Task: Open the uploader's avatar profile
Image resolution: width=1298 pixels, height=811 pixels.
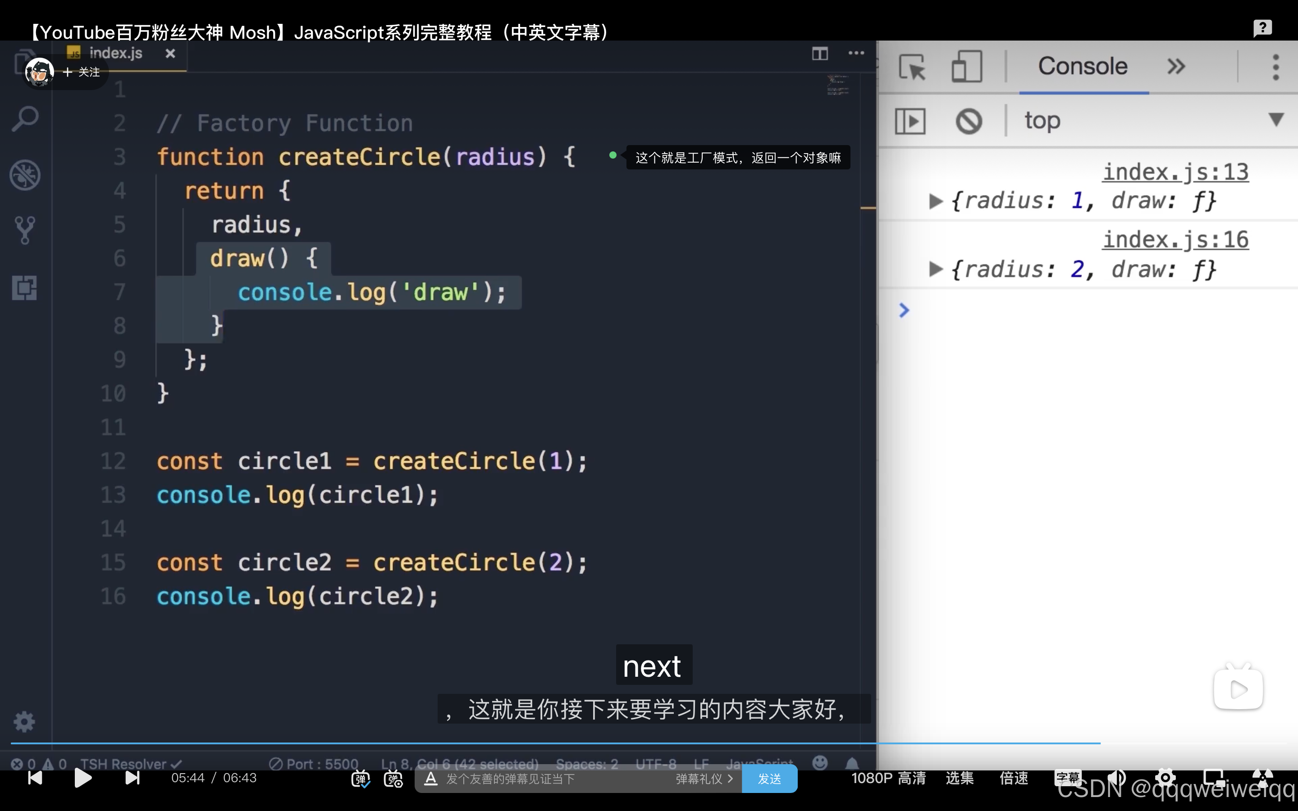Action: click(x=40, y=72)
